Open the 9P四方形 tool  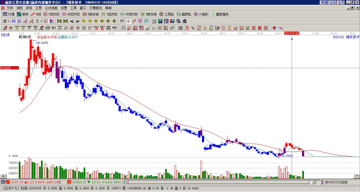pyautogui.click(x=71, y=14)
